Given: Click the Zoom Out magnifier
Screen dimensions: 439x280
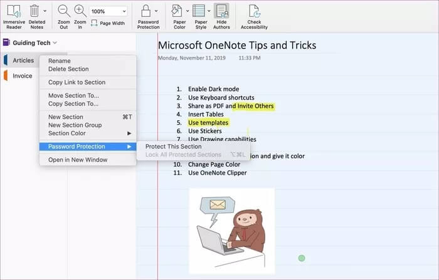Looking at the screenshot, I should (x=64, y=11).
